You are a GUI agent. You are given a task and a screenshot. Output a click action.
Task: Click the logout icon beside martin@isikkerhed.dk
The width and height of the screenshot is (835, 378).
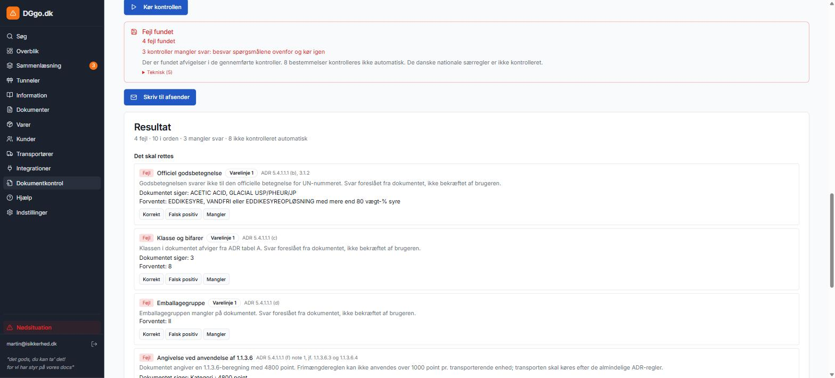(x=94, y=344)
